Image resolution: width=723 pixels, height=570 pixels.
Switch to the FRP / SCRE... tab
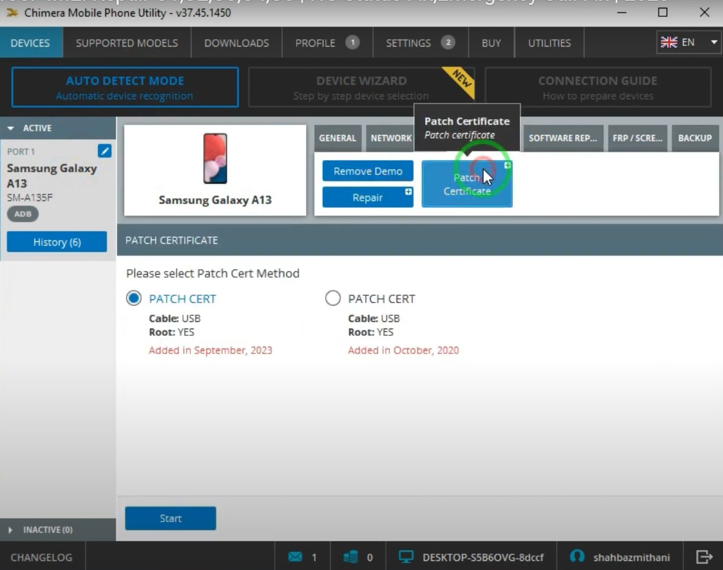637,138
